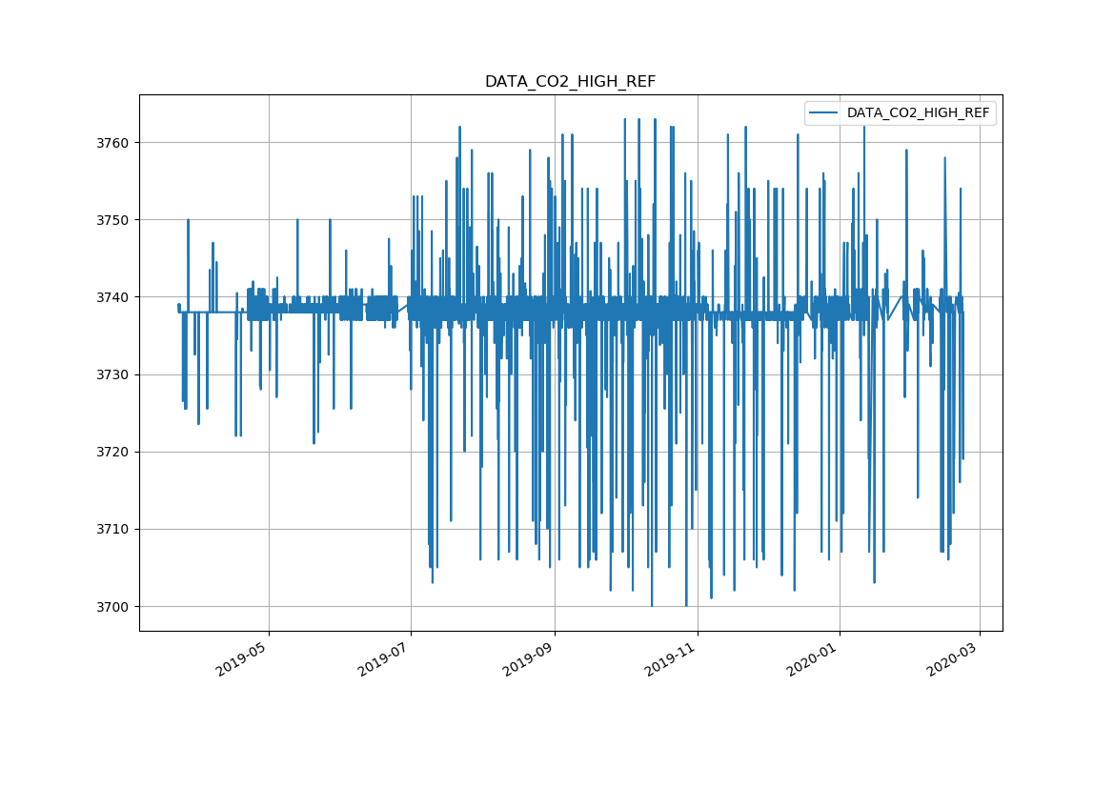The image size is (1114, 788).
Task: Pick the 3730 y-axis tick label
Action: click(114, 374)
